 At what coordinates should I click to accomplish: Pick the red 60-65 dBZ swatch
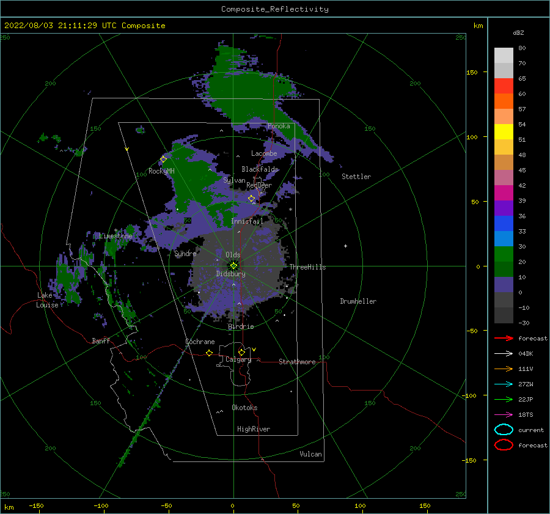click(504, 86)
